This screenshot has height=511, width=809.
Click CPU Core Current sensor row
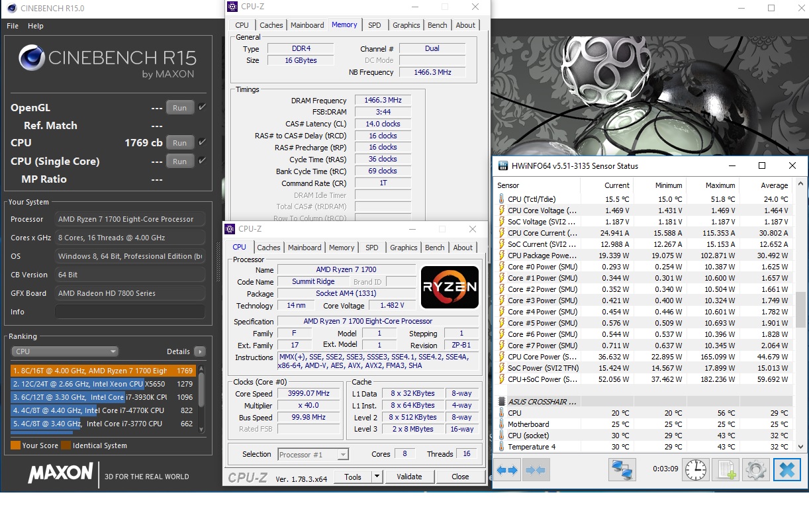click(645, 233)
